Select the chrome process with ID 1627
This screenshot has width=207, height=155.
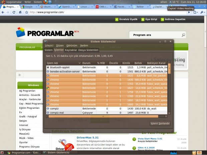tap(107, 88)
